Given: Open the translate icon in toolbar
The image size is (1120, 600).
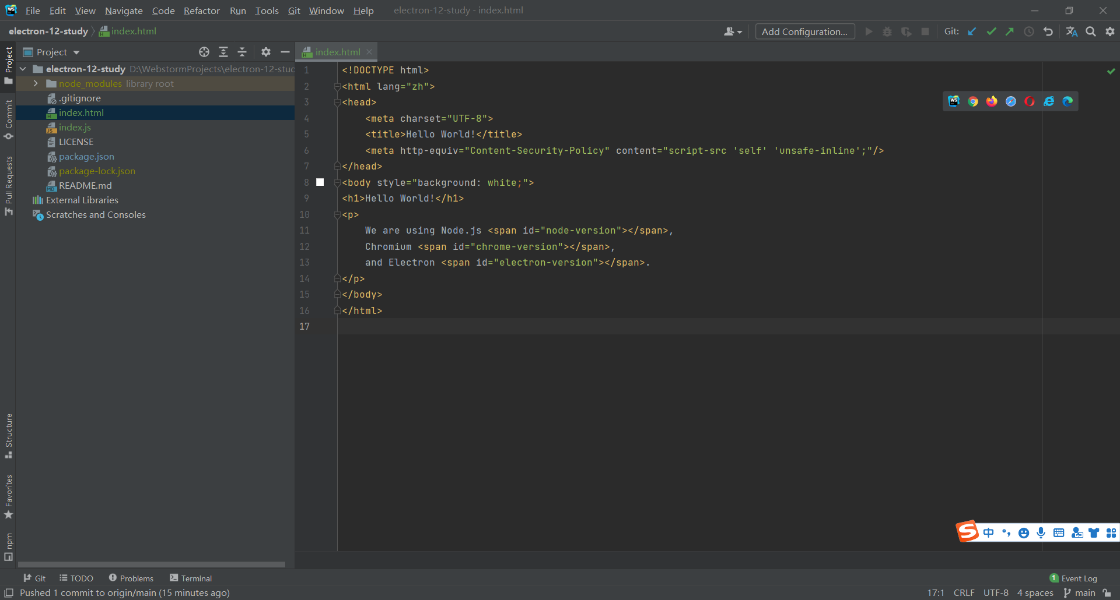Looking at the screenshot, I should click(1072, 31).
